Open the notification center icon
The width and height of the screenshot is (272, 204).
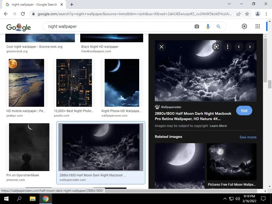[x=263, y=199]
